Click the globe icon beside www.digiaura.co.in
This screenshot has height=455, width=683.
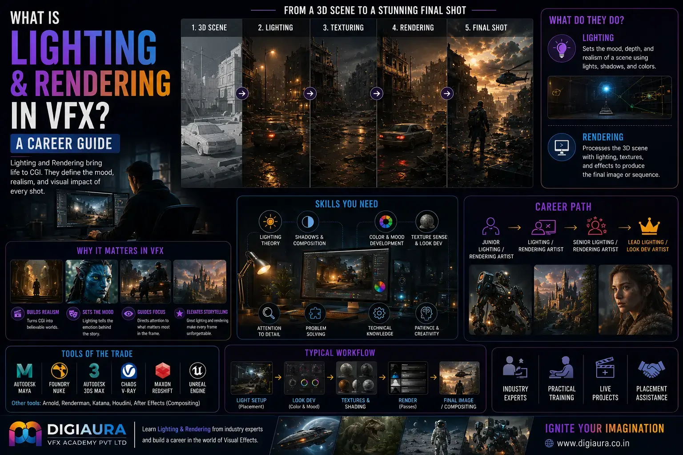point(549,443)
